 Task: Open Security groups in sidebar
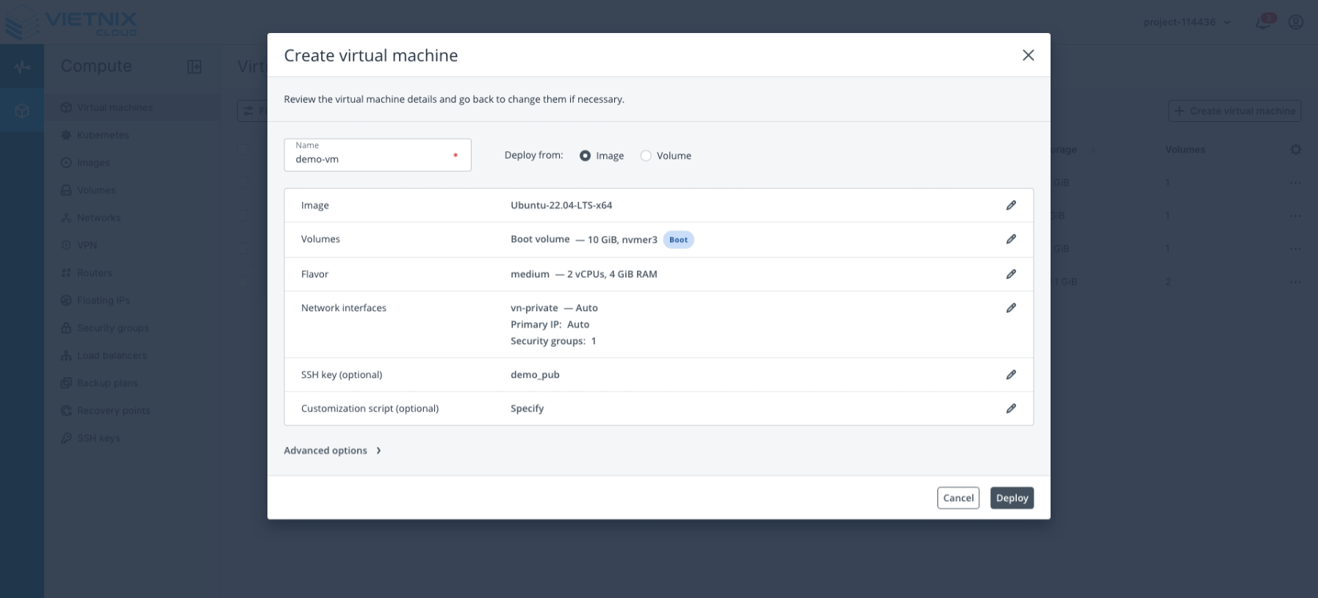tap(132, 327)
